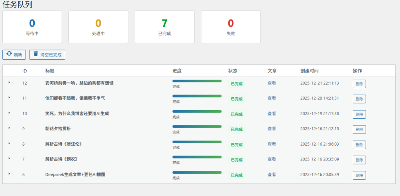Expand the row for task ID 10
The width and height of the screenshot is (400, 196).
click(x=9, y=113)
